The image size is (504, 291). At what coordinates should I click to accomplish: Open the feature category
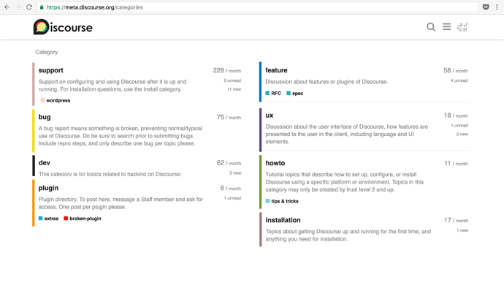coord(276,70)
